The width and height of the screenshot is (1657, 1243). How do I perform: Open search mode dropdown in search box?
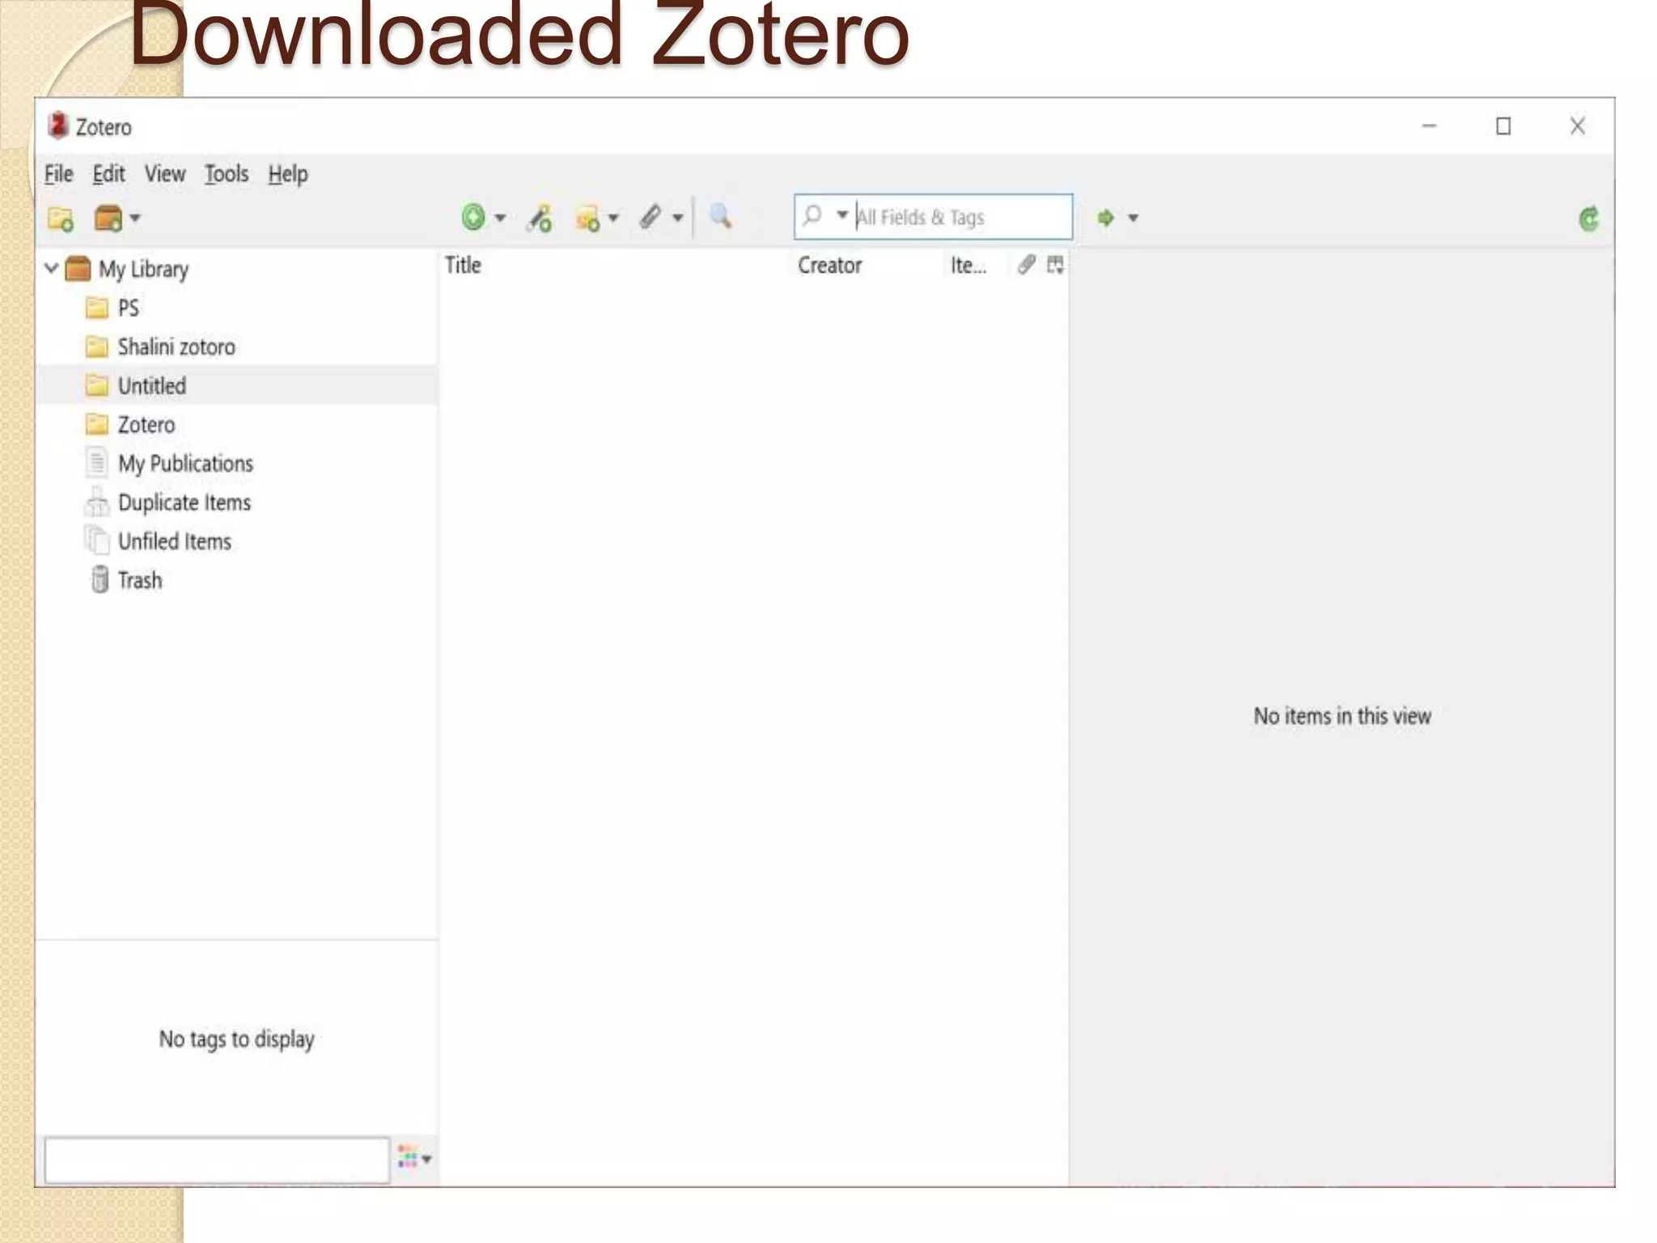coord(842,215)
